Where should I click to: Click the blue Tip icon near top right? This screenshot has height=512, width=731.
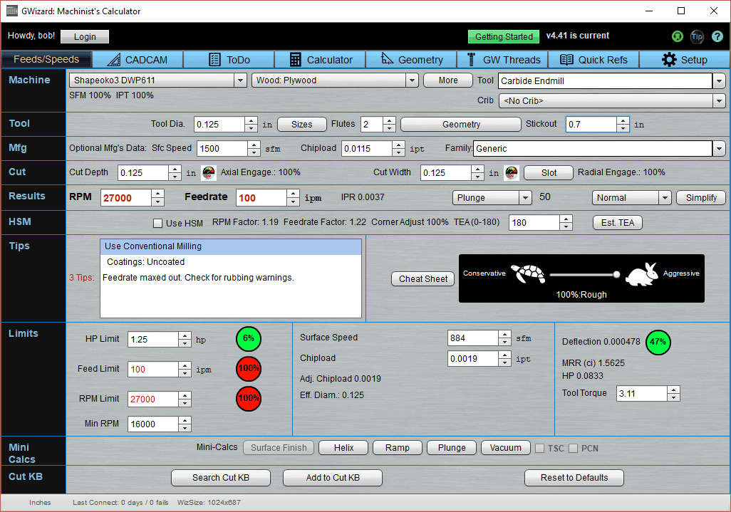click(x=697, y=36)
